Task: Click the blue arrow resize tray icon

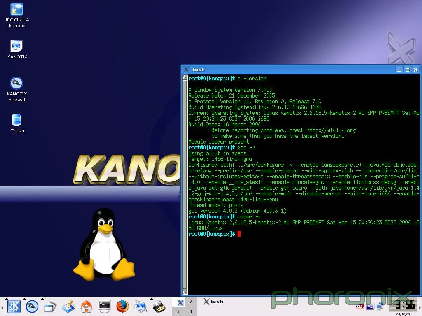Action: click(370, 306)
